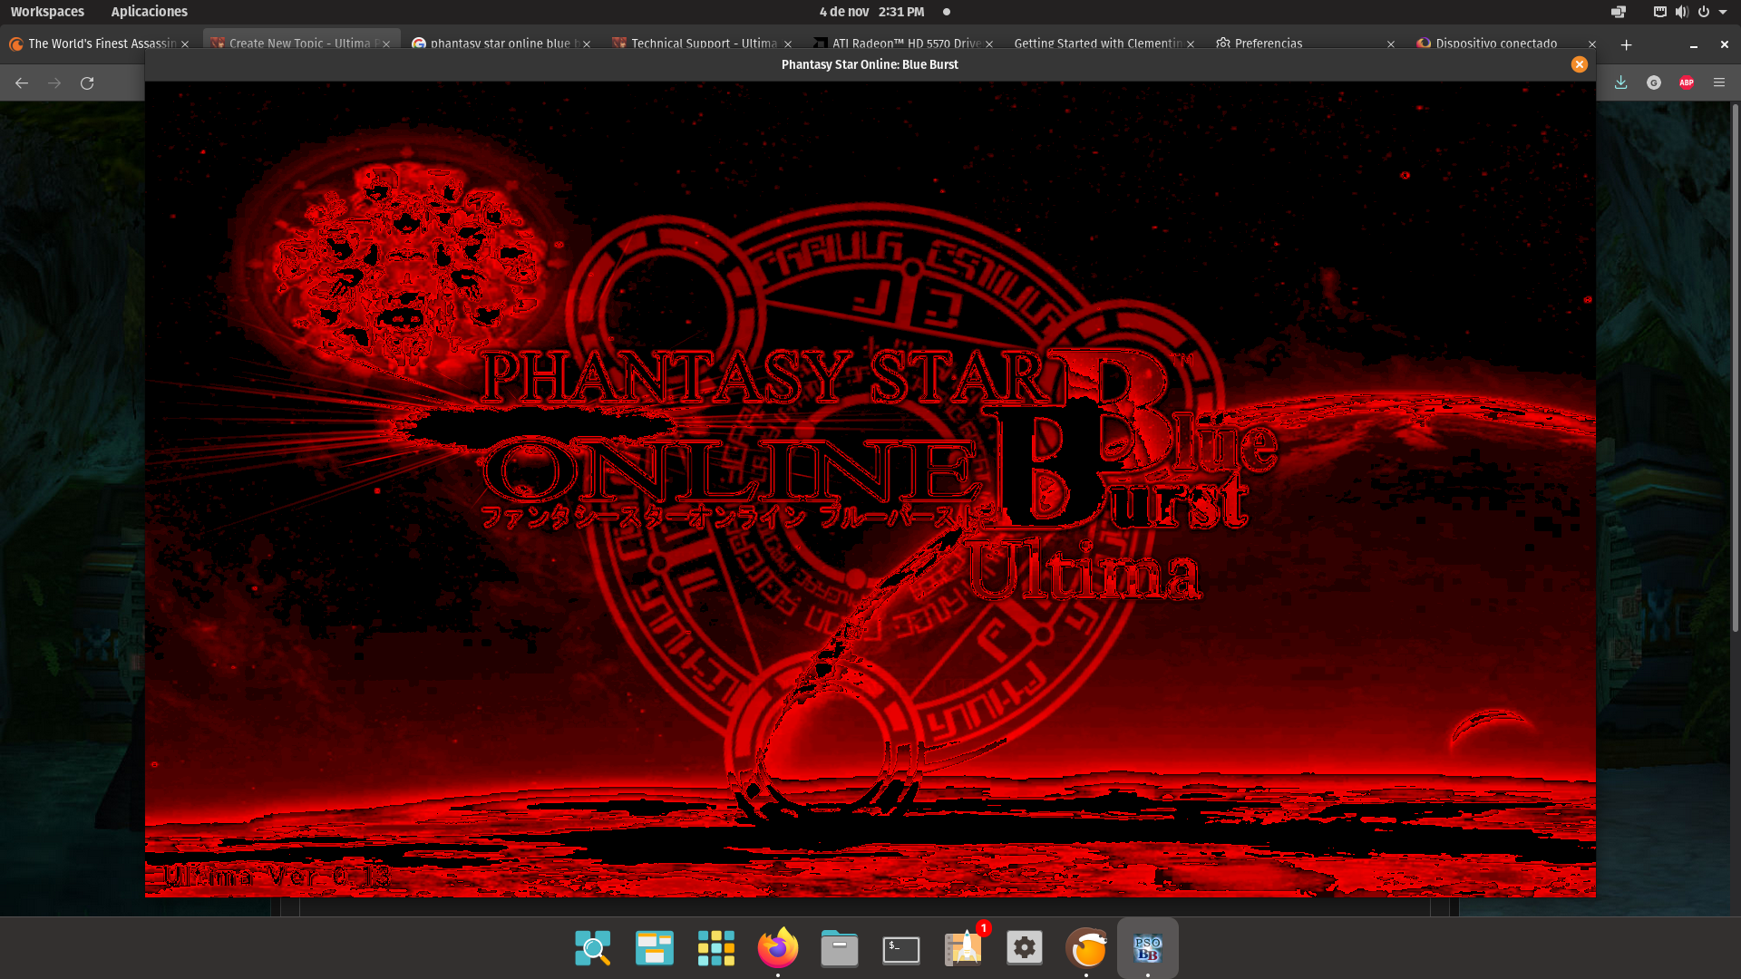
Task: Open the Aplicaciones menu
Action: click(149, 12)
